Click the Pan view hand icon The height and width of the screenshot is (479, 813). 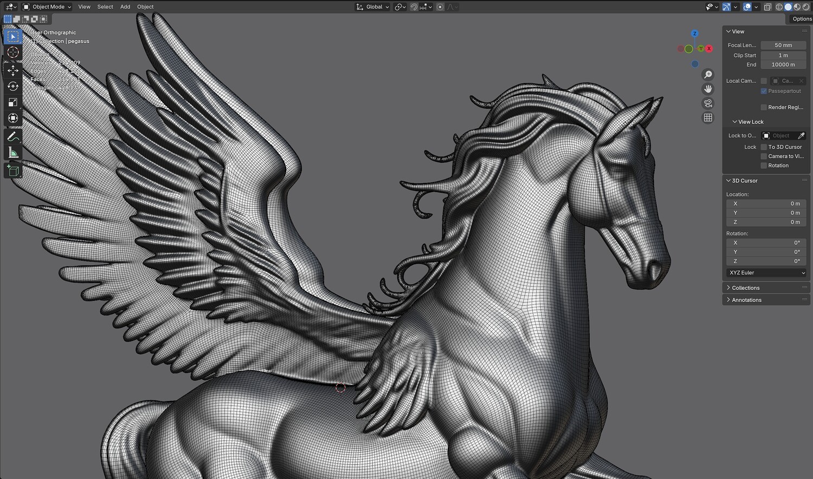pos(708,89)
